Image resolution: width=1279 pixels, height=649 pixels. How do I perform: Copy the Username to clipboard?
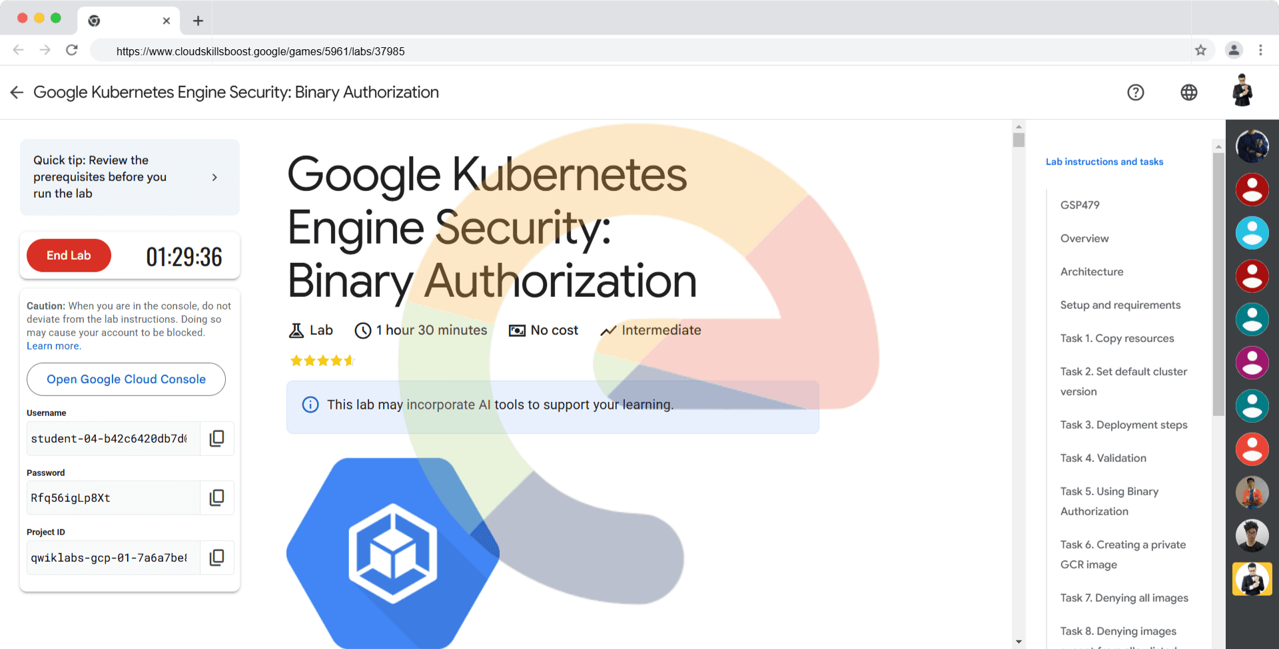(x=216, y=439)
